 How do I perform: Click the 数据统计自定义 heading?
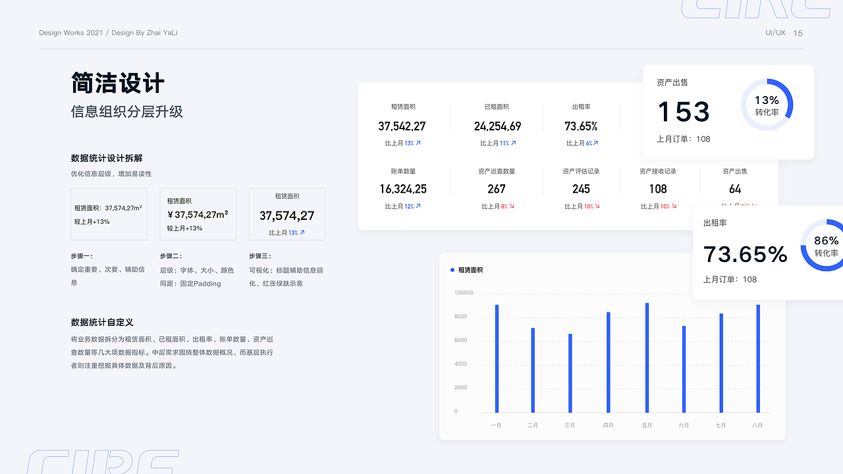coord(102,322)
